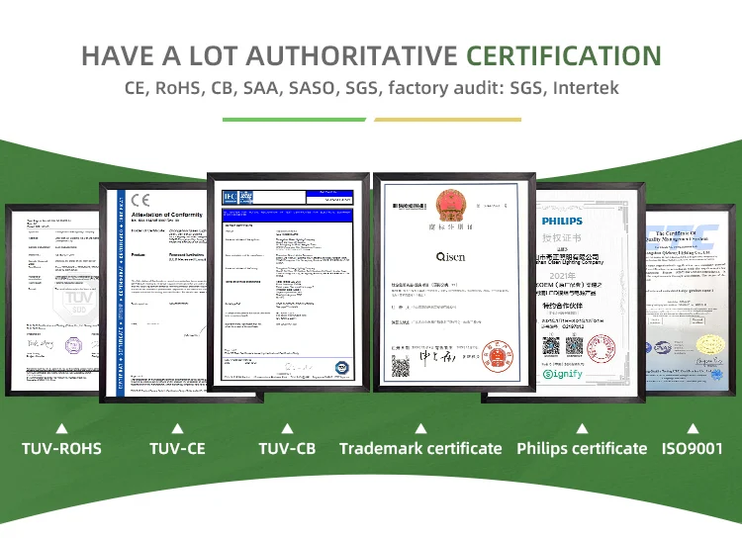Click the CE Attestation of Conformity certificate

click(153, 293)
